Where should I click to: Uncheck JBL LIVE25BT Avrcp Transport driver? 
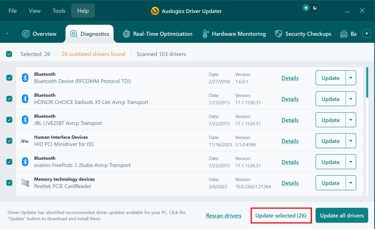click(x=9, y=120)
